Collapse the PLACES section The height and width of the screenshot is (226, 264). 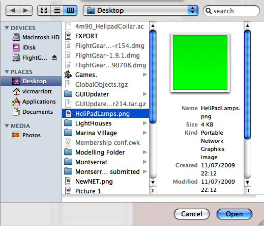coord(7,71)
